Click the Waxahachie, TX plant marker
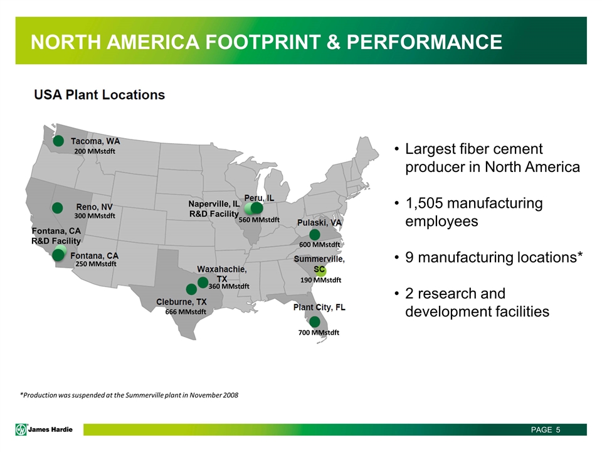This screenshot has height=452, width=602. click(x=203, y=283)
